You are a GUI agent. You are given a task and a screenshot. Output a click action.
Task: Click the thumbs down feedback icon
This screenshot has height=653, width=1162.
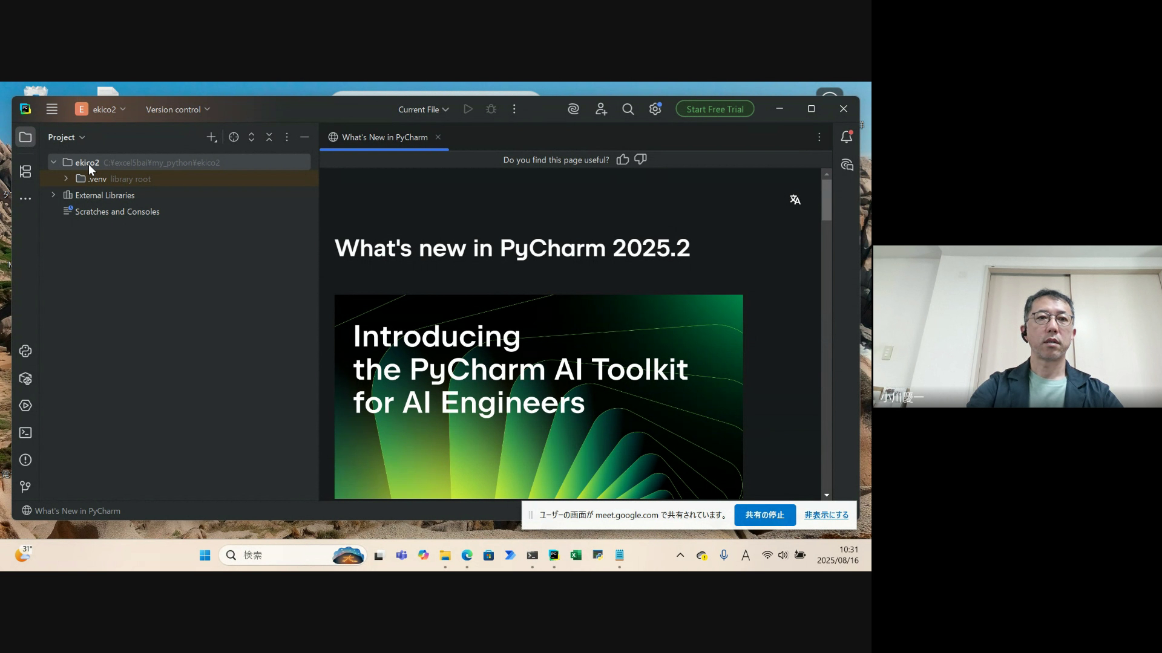(x=640, y=159)
